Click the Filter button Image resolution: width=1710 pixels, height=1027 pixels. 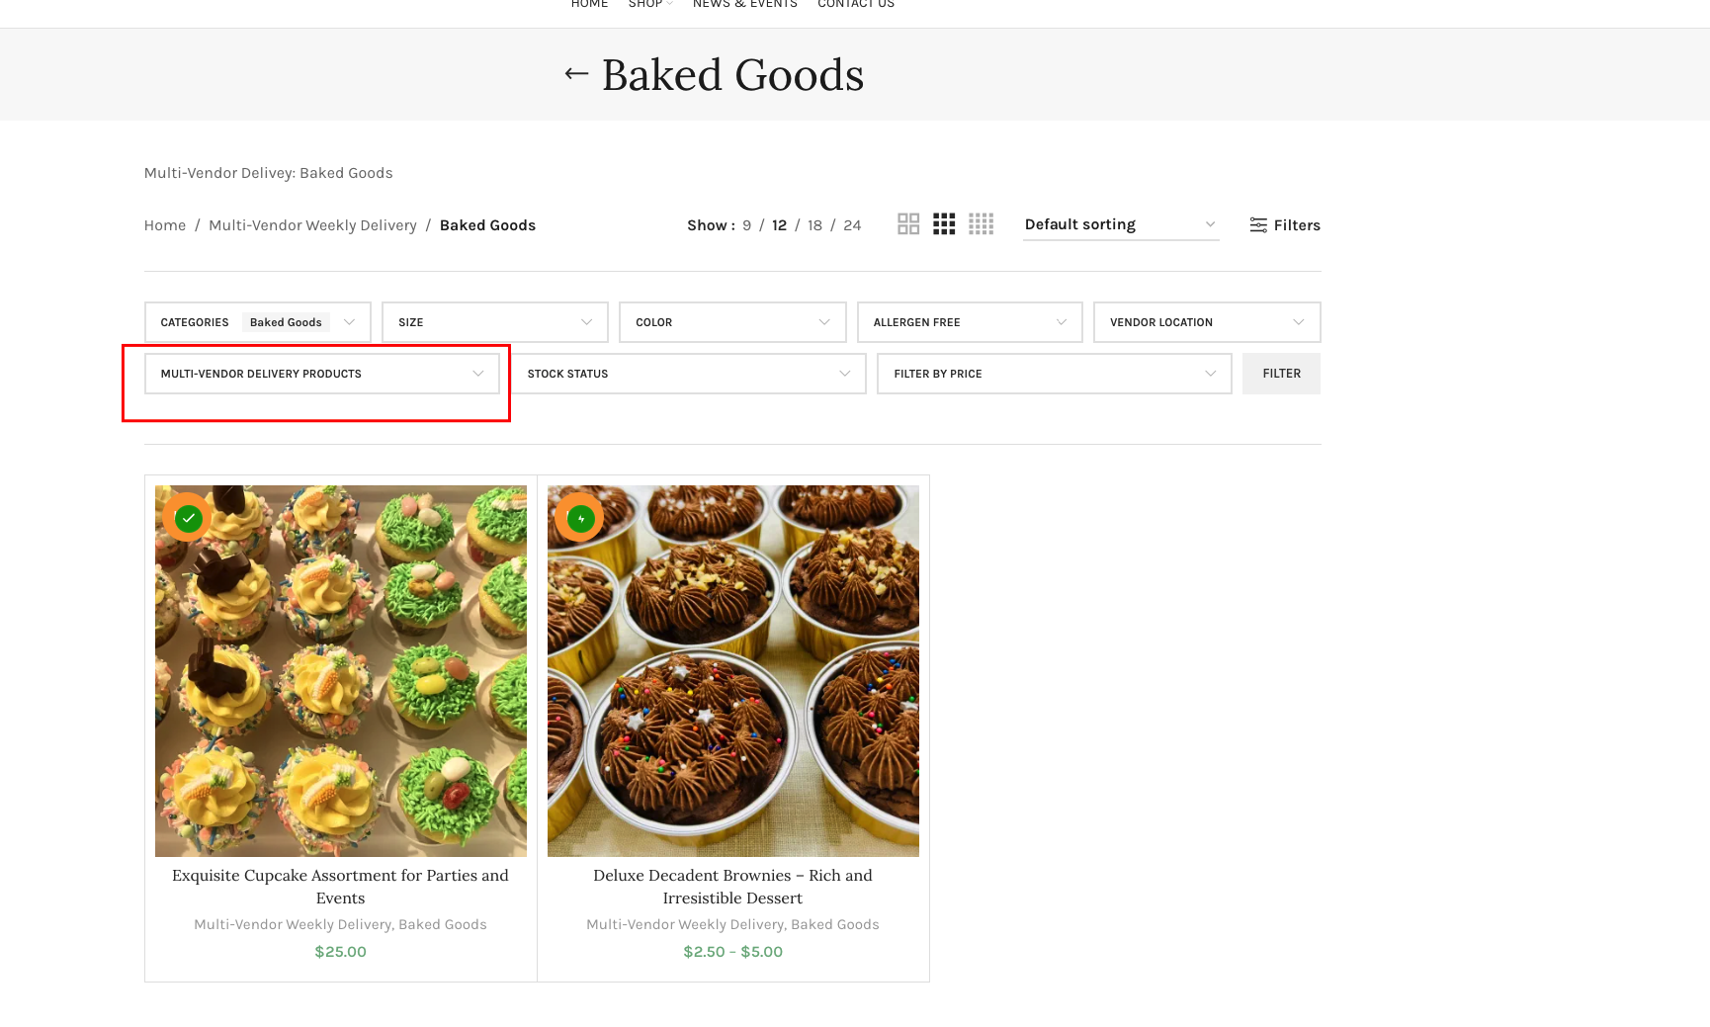(x=1281, y=374)
